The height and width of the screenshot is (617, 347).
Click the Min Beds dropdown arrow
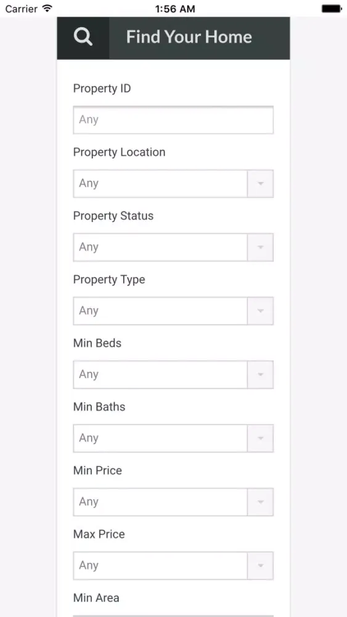[260, 375]
